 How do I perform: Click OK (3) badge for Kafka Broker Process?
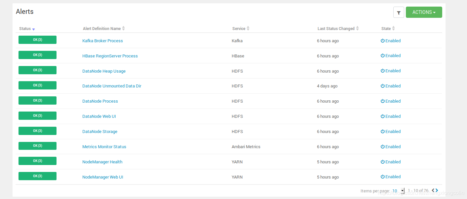[x=37, y=40]
